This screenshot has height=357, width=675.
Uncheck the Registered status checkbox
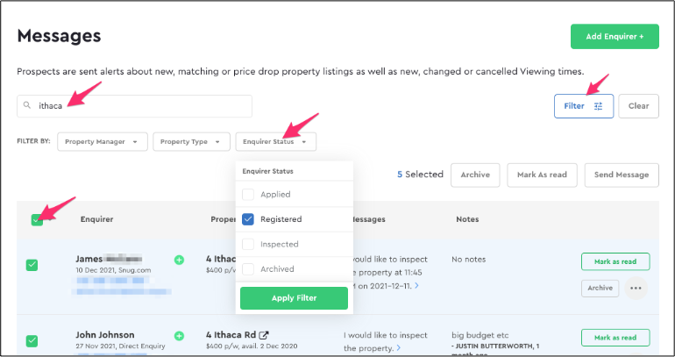[x=248, y=219]
